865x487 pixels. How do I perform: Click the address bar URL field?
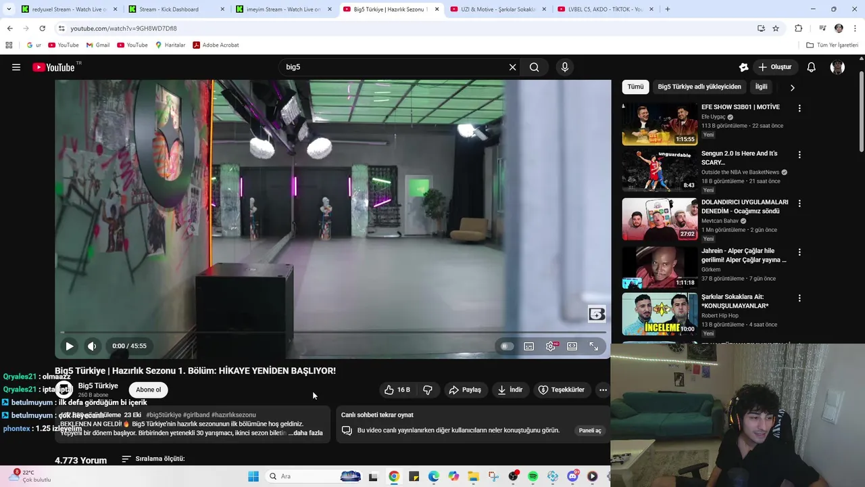click(x=405, y=28)
